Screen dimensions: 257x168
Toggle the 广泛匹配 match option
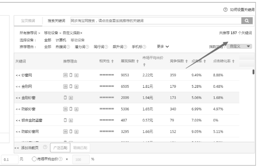click(x=60, y=148)
